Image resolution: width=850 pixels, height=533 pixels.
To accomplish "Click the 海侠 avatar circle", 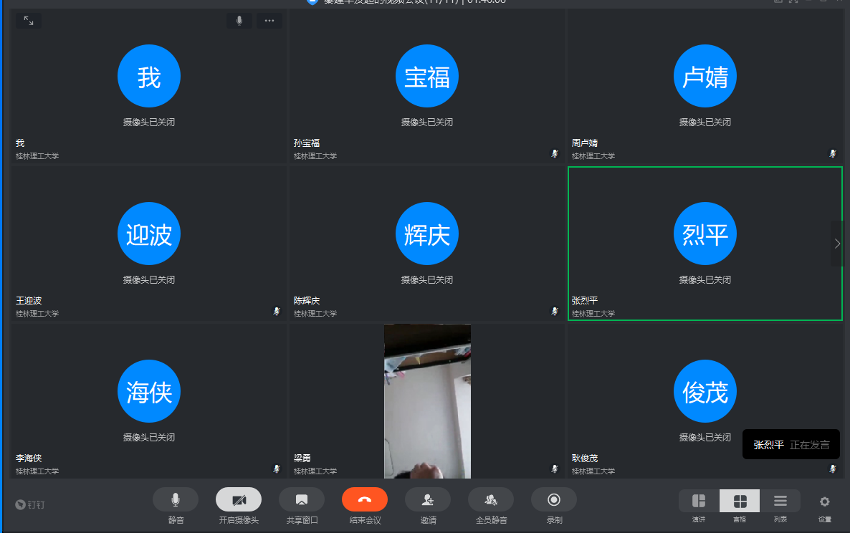I will point(149,392).
